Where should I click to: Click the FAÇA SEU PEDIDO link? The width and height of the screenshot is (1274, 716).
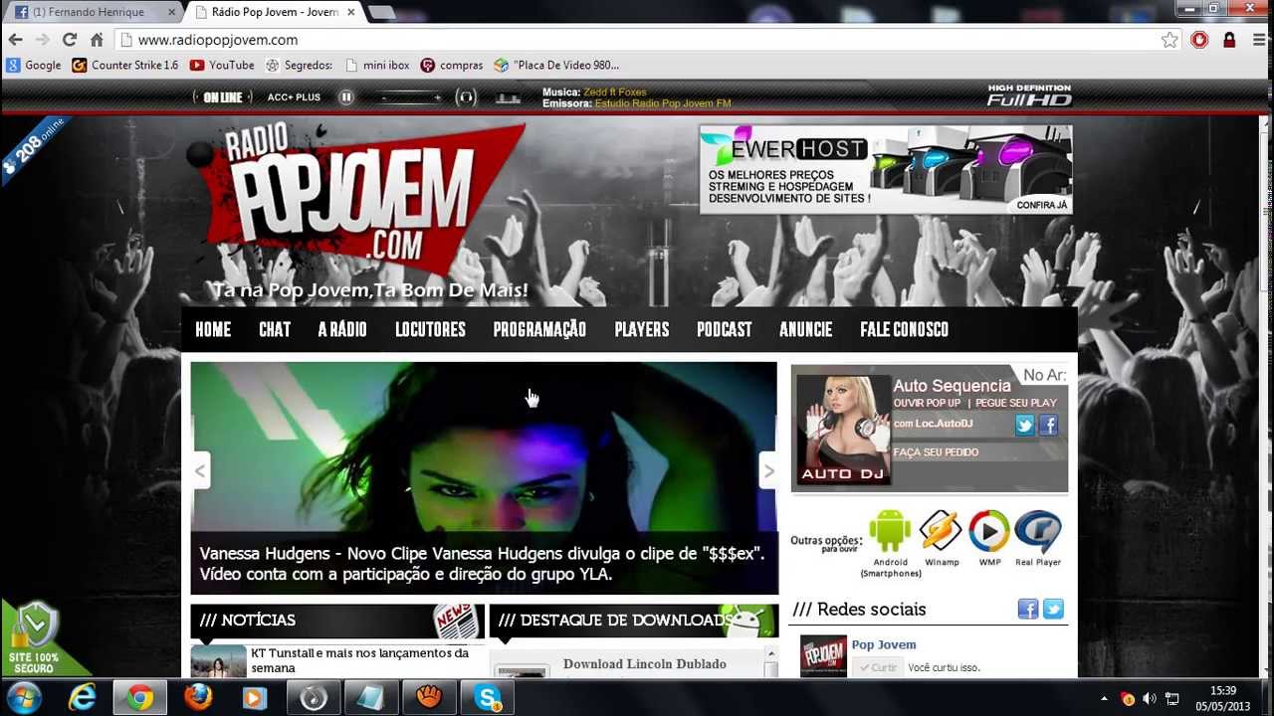coord(936,452)
